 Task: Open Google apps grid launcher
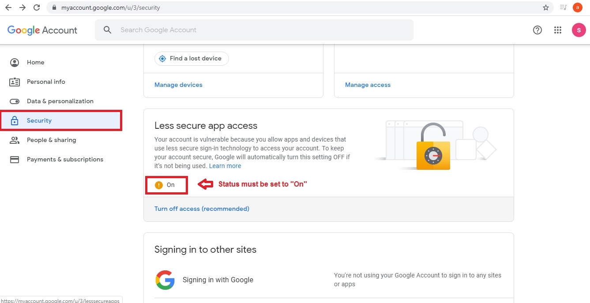click(x=558, y=30)
